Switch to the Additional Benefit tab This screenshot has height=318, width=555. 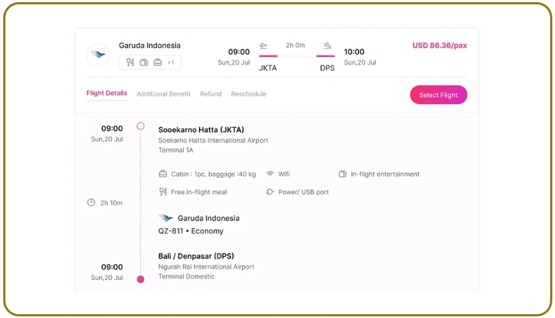163,94
